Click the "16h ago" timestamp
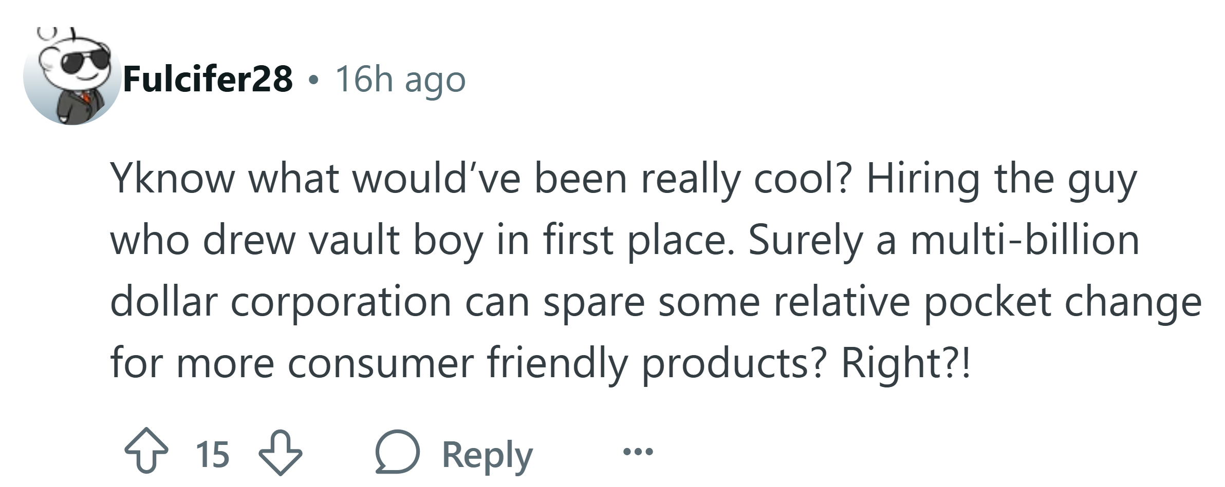Screen dimensions: 1225x487 point(400,80)
